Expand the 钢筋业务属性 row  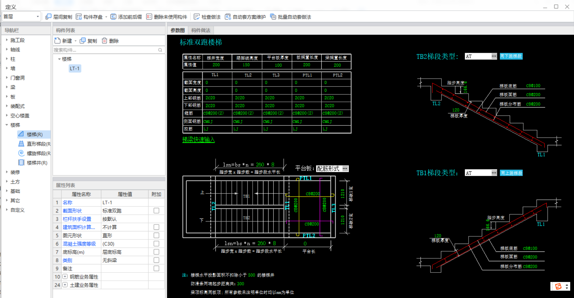click(65, 277)
